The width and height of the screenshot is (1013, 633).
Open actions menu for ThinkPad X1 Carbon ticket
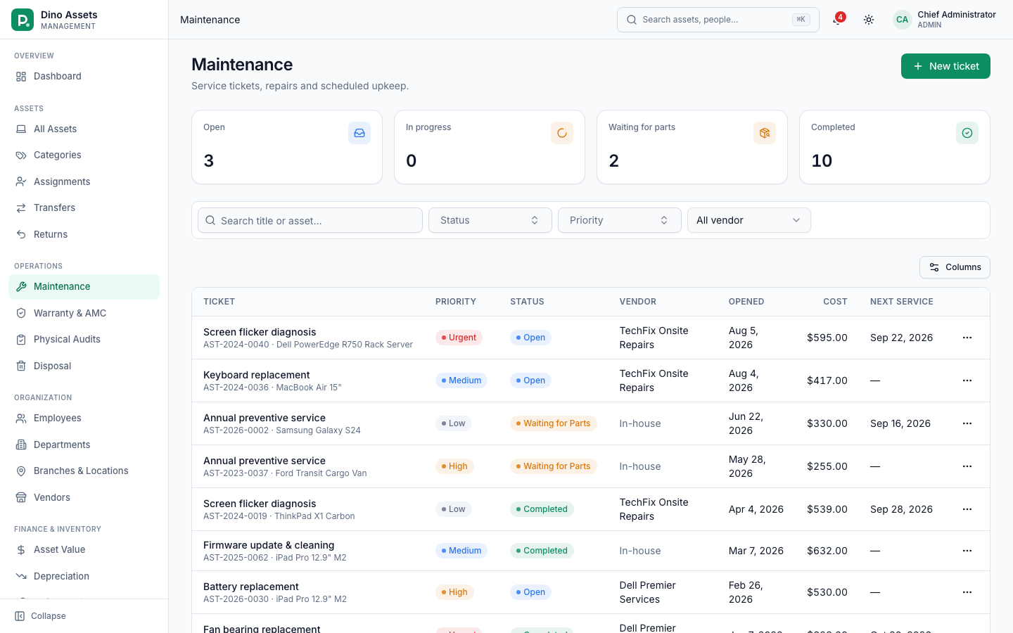pyautogui.click(x=967, y=509)
